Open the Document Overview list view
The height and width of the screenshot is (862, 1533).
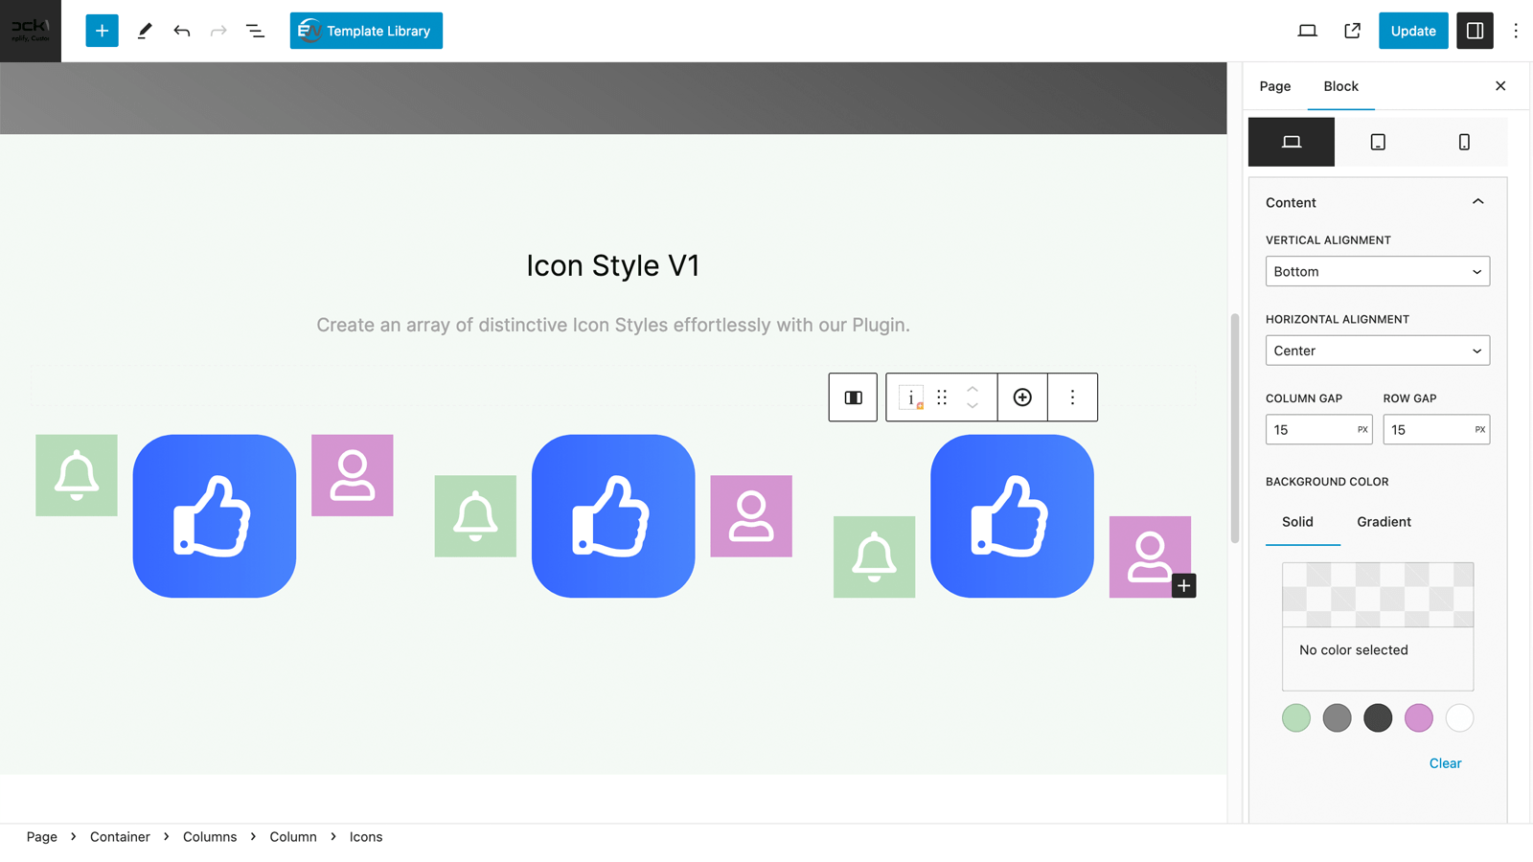point(255,31)
